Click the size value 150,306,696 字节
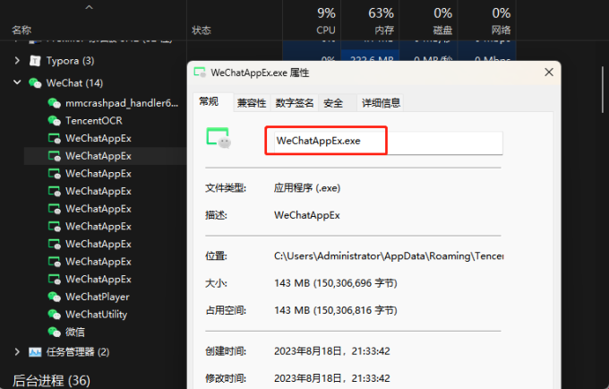 (x=336, y=283)
